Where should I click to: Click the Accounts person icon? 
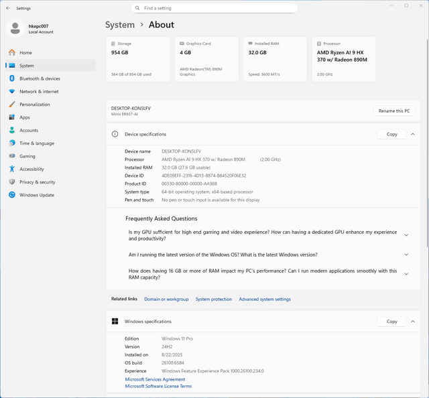tap(12, 130)
